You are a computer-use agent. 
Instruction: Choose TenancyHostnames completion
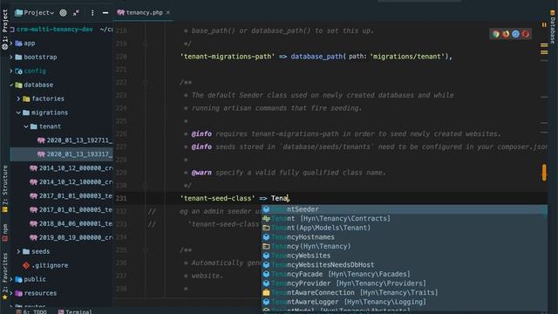tap(405, 237)
